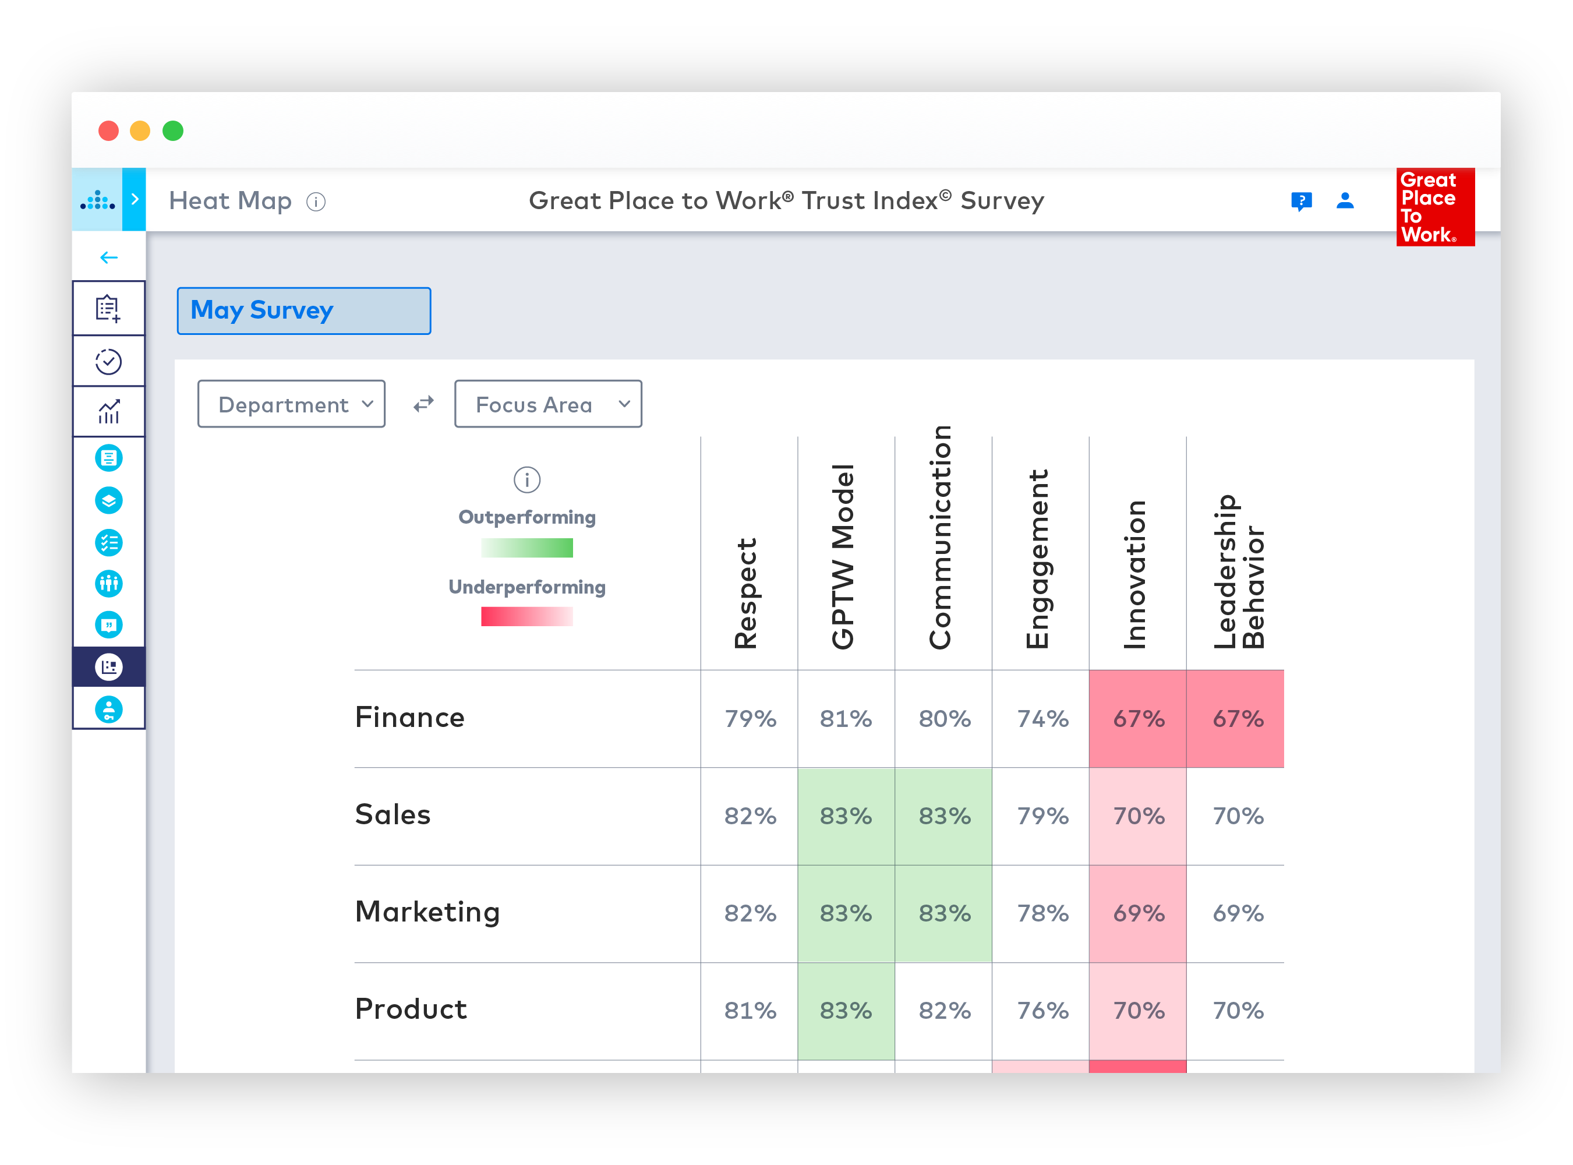1573x1165 pixels.
Task: Open the Focus Area dropdown
Action: tap(548, 404)
